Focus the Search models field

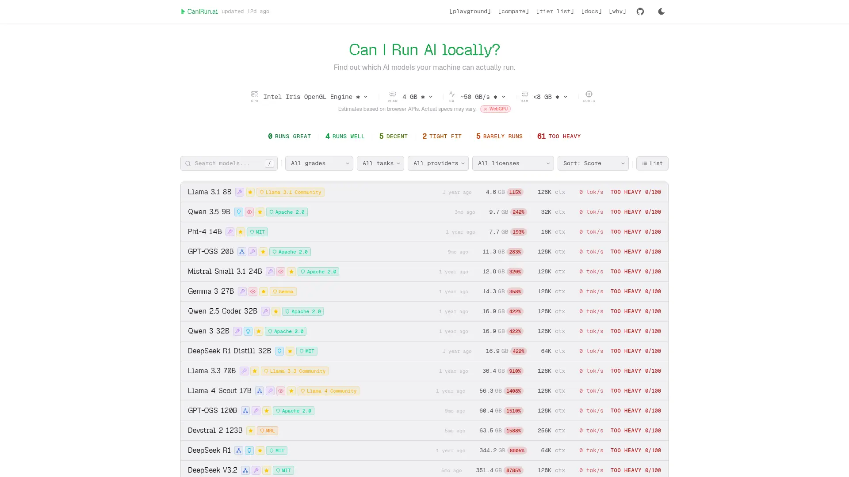click(x=229, y=163)
